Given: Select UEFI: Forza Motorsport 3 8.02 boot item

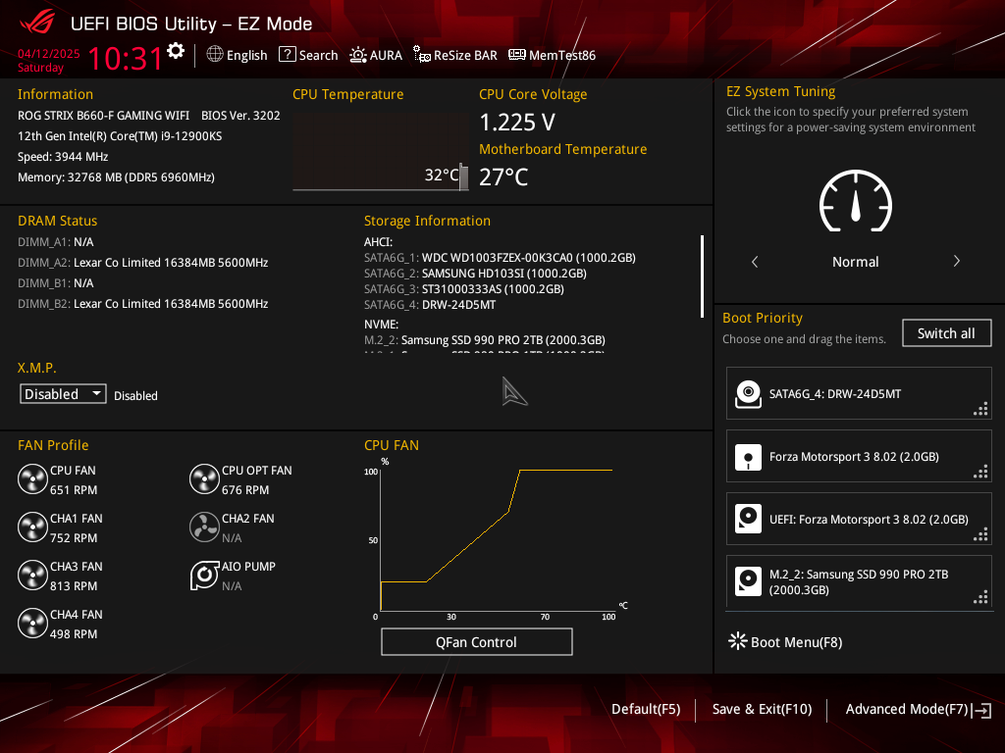Looking at the screenshot, I should coord(859,519).
